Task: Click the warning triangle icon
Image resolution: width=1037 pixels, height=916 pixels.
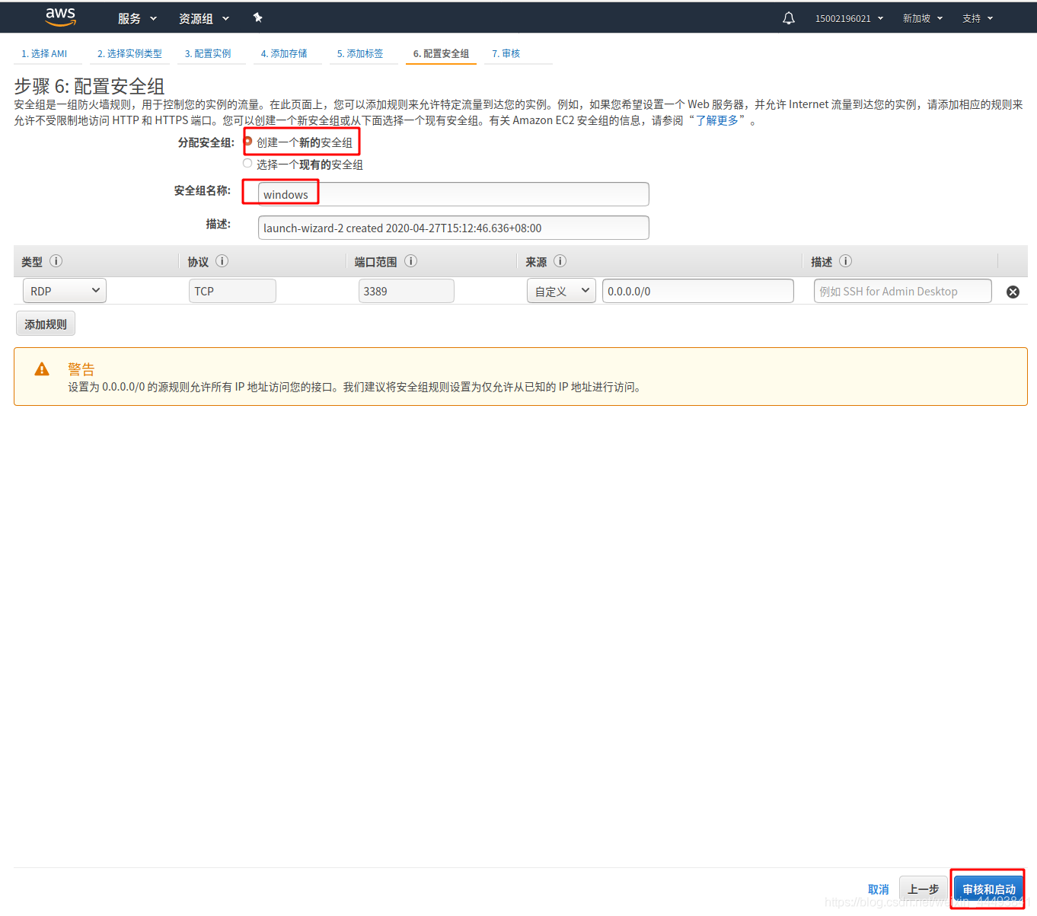Action: [42, 369]
